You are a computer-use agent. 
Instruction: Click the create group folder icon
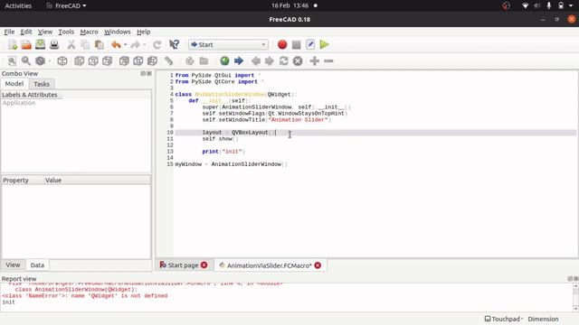[204, 60]
